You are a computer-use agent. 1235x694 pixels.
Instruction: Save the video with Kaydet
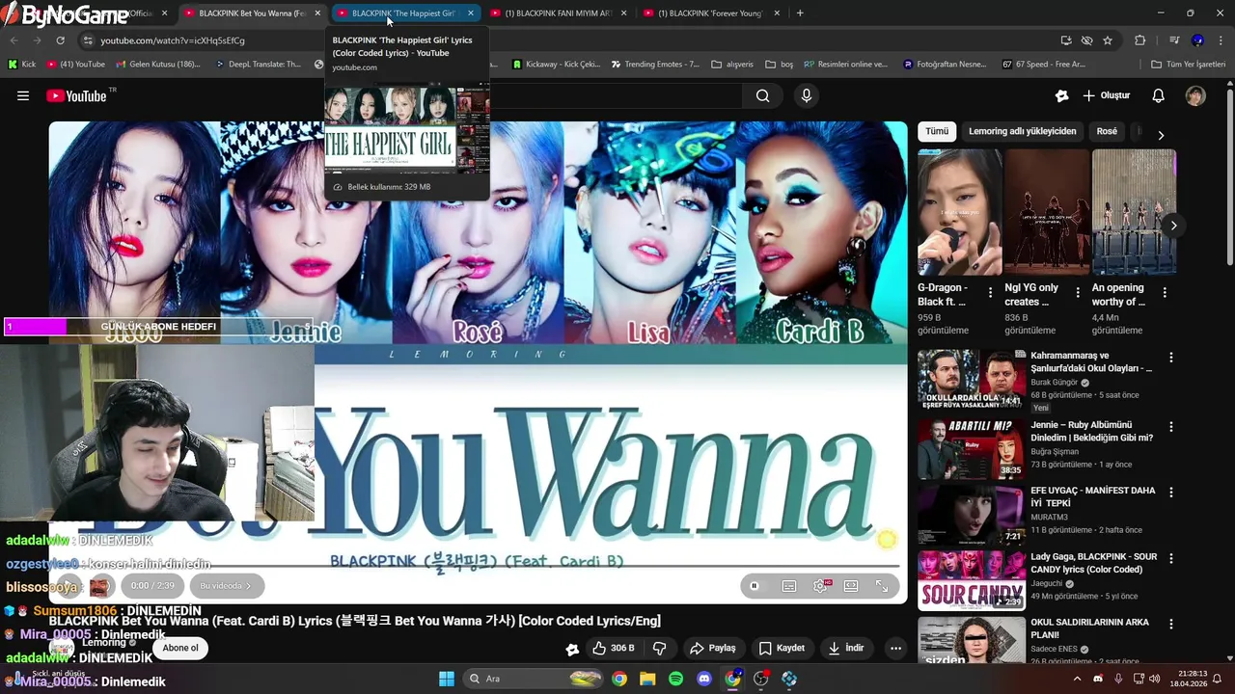pos(782,648)
